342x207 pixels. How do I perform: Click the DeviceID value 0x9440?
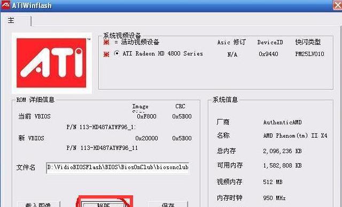(268, 54)
